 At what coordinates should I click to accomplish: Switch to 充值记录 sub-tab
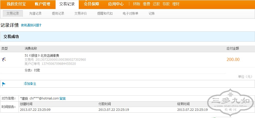point(35,13)
